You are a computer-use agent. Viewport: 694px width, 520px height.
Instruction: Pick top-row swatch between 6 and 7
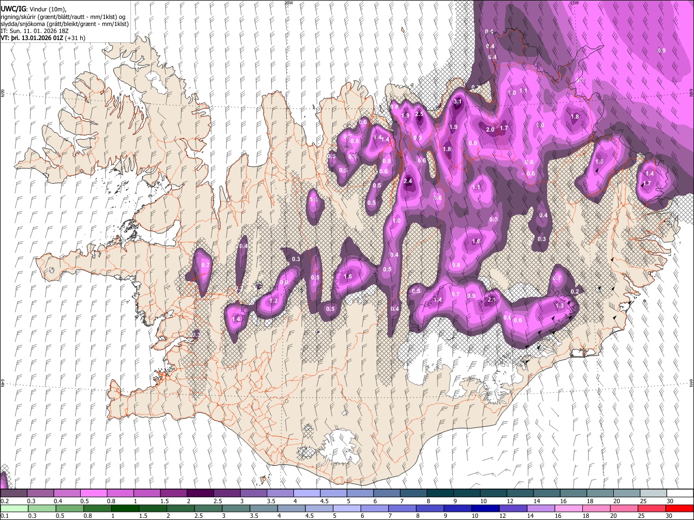click(x=386, y=493)
